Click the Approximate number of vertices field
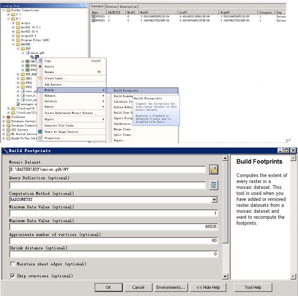The height and width of the screenshot is (296, 298). click(113, 241)
